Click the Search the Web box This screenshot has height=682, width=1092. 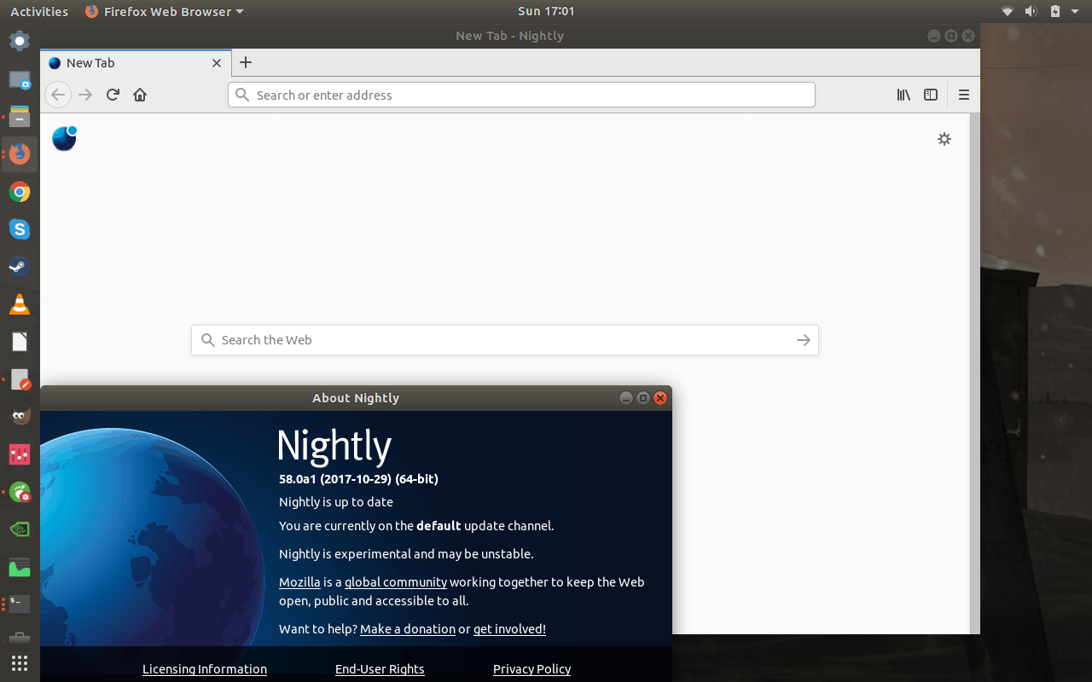click(x=504, y=340)
